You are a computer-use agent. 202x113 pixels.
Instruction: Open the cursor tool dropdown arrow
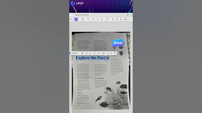[79, 19]
